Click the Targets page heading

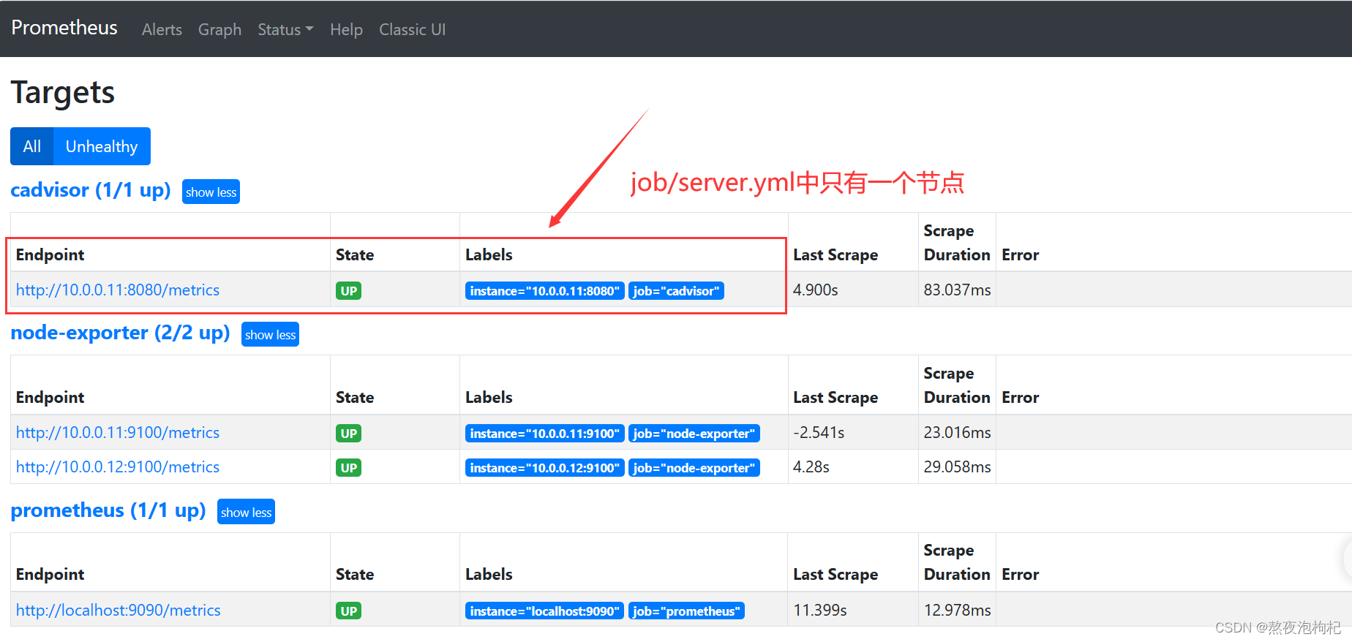point(63,93)
